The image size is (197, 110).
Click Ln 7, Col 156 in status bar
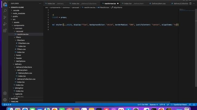(143, 105)
